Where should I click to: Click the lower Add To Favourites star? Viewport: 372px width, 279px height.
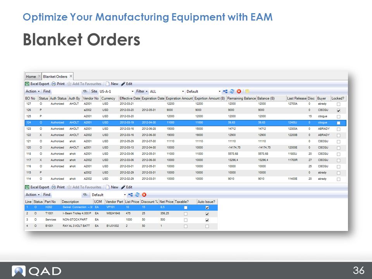(x=69, y=187)
